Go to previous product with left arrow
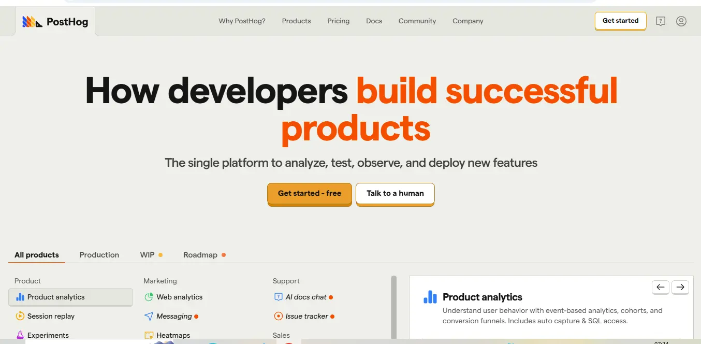The height and width of the screenshot is (344, 701). coord(661,287)
